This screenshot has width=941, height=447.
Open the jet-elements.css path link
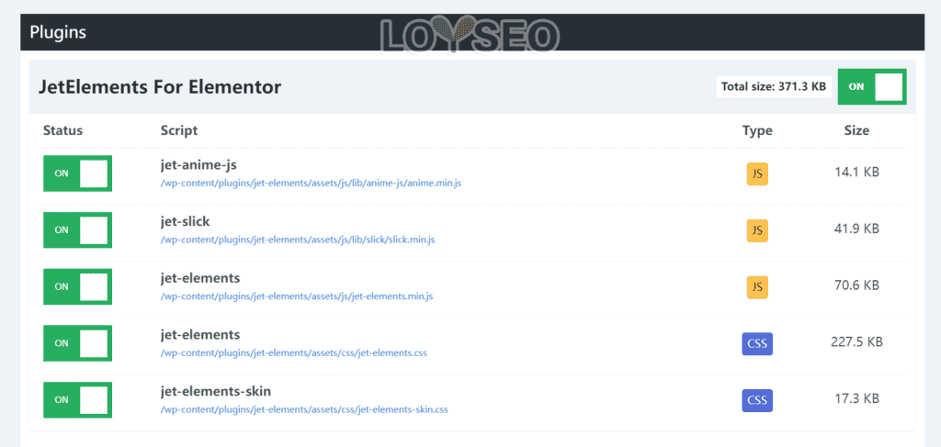click(293, 353)
